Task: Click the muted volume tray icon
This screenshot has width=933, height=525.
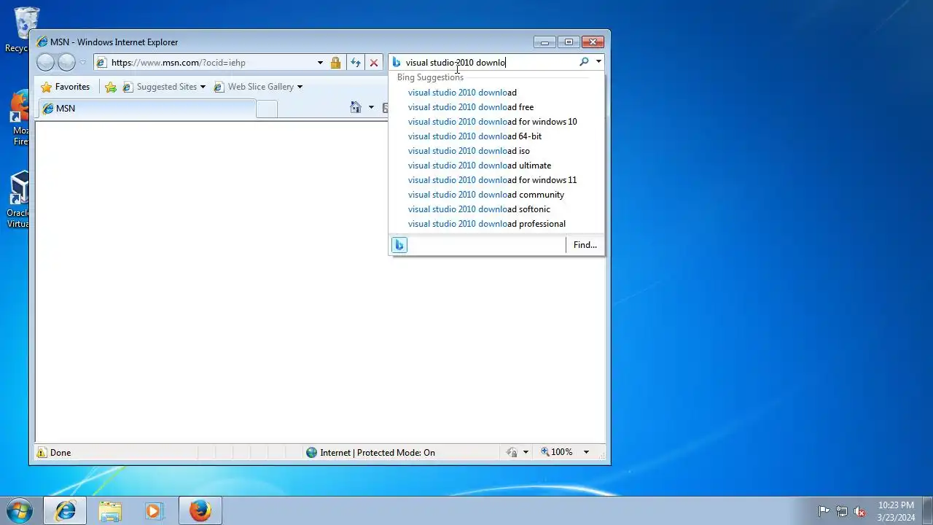Action: coord(860,511)
